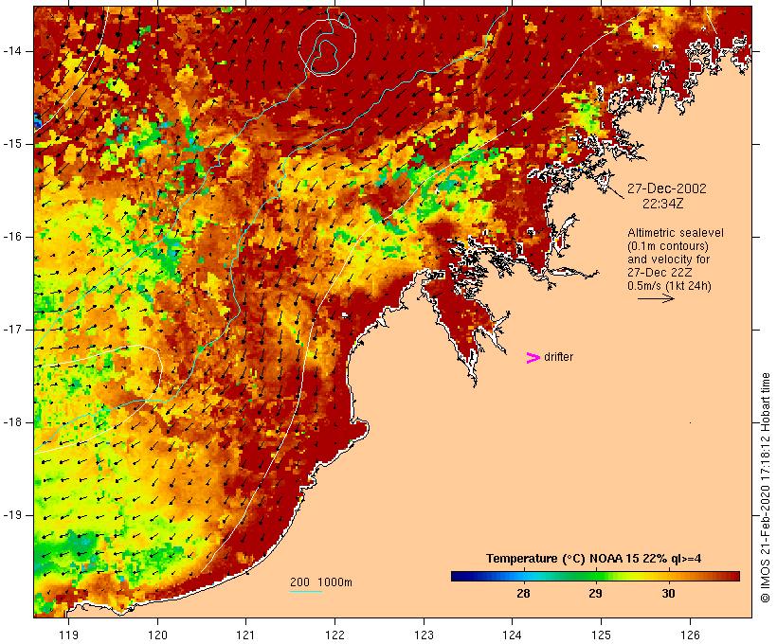This screenshot has height=644, width=777.
Task: Click the '-17' latitude axis label
Action: point(11,330)
